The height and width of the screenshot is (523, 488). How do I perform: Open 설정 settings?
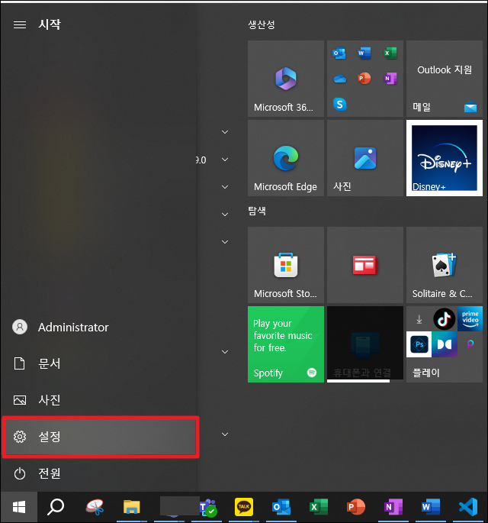[x=100, y=437]
